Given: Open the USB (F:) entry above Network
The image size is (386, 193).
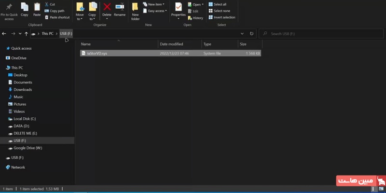Looking at the screenshot, I should (x=15, y=158).
